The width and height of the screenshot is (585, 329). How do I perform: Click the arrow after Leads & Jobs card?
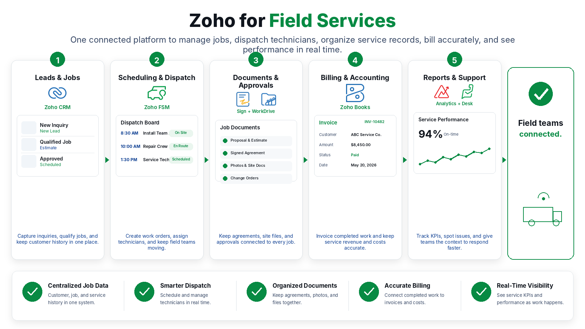pyautogui.click(x=107, y=160)
